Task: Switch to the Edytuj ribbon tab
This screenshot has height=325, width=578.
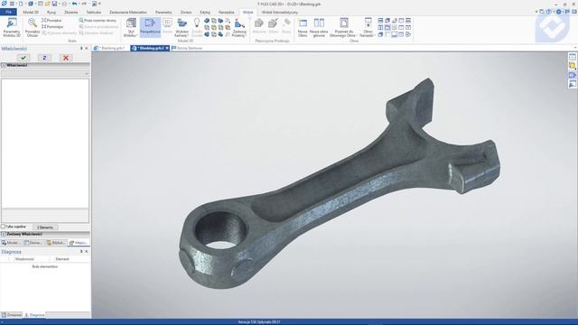Action: 205,12
